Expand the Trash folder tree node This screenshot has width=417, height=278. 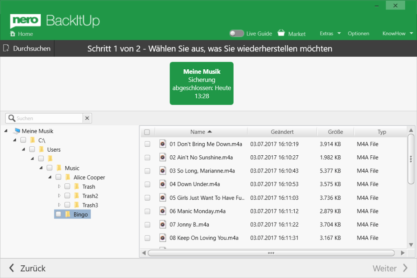59,187
